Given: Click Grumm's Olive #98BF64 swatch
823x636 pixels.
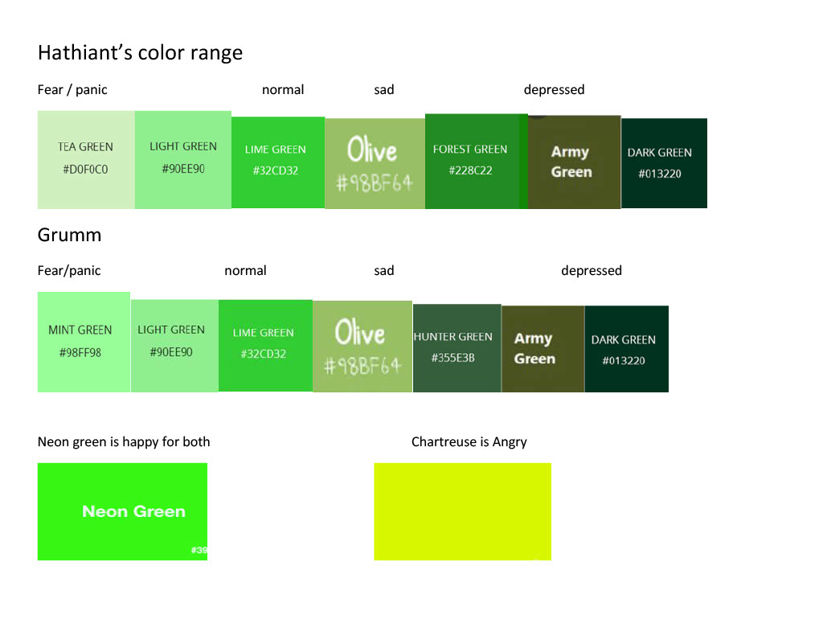Looking at the screenshot, I should pos(362,347).
